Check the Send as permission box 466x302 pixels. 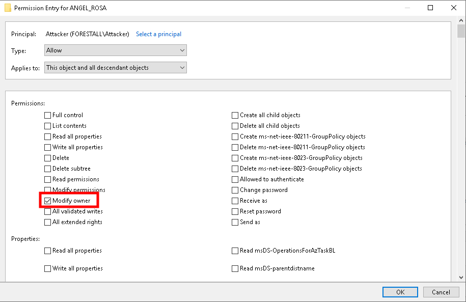[235, 222]
